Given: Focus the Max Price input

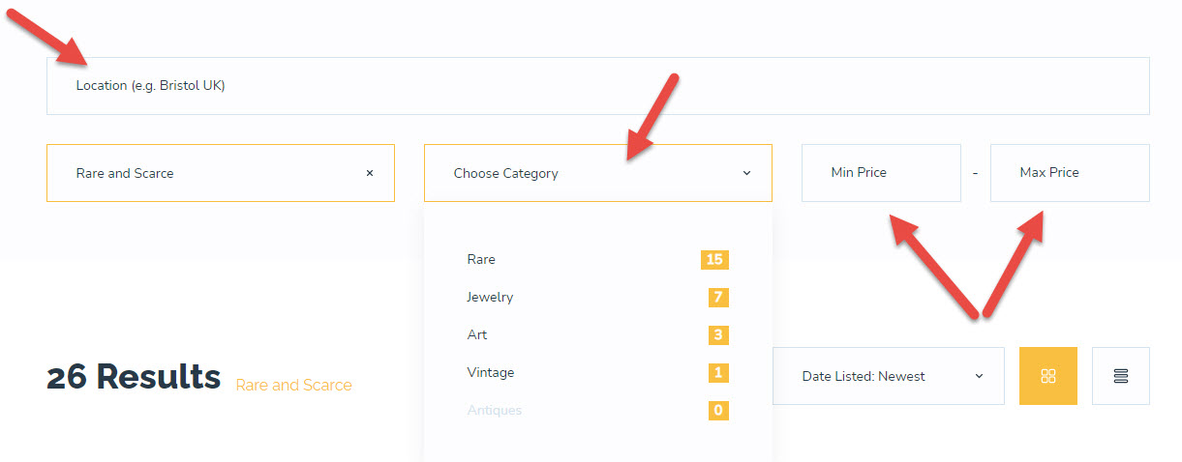Looking at the screenshot, I should tap(1069, 173).
